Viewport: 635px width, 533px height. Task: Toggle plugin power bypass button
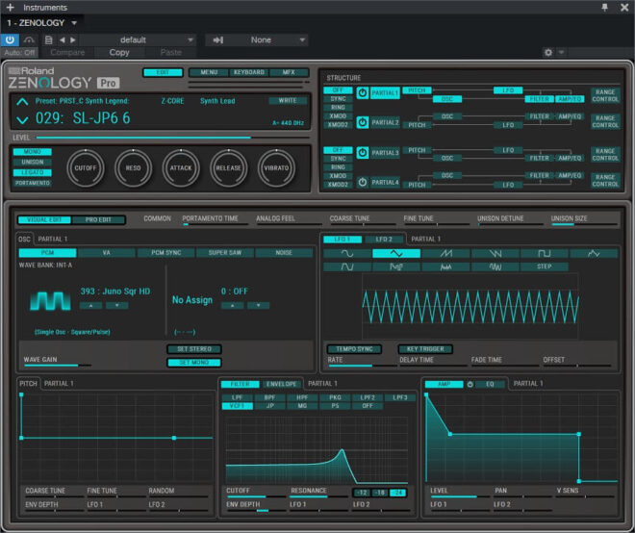10,39
